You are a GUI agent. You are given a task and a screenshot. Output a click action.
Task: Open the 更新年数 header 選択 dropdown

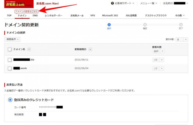tap(158, 51)
